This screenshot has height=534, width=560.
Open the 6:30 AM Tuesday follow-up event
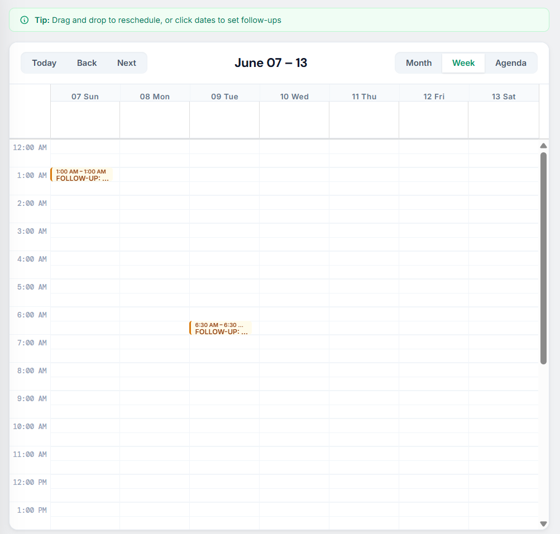(221, 328)
